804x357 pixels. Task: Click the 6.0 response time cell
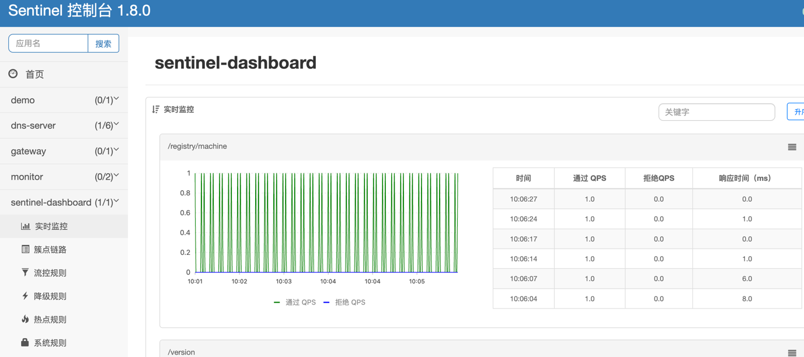click(x=747, y=278)
